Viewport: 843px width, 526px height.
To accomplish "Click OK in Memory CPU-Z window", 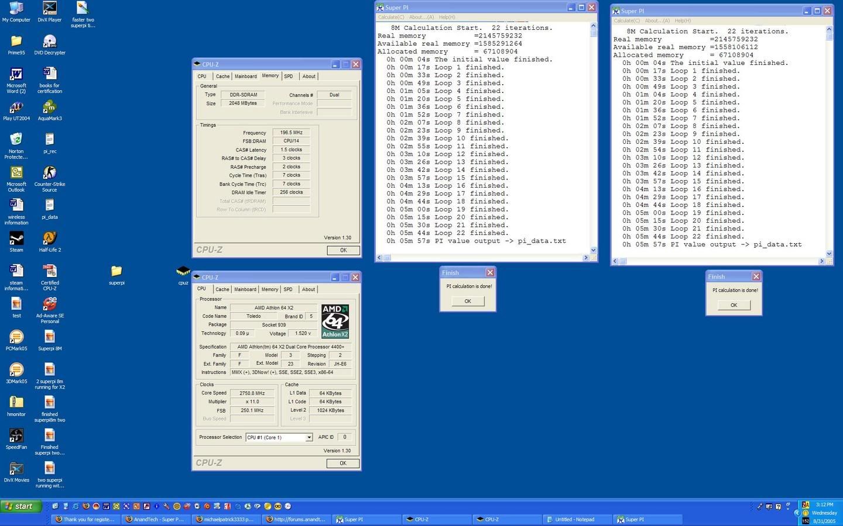I will [x=344, y=250].
